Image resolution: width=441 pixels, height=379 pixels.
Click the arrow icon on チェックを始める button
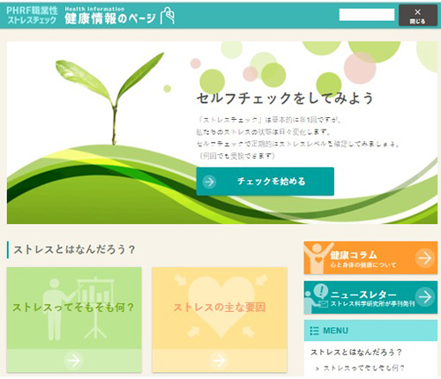[x=209, y=182]
